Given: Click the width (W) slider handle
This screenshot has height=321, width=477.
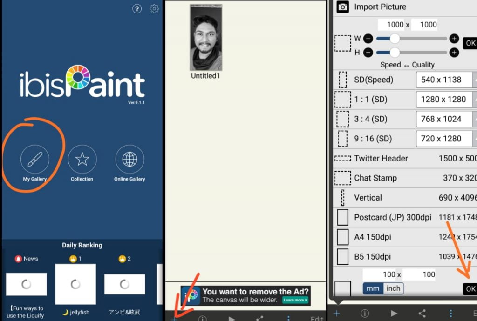Looking at the screenshot, I should [x=395, y=39].
